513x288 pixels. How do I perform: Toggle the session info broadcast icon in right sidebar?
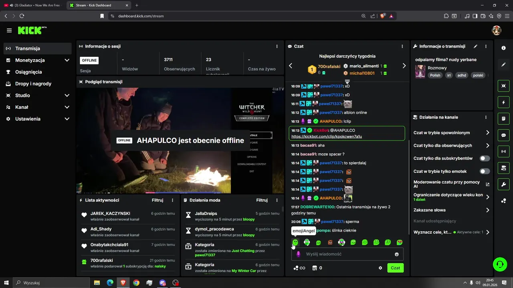pyautogui.click(x=503, y=152)
